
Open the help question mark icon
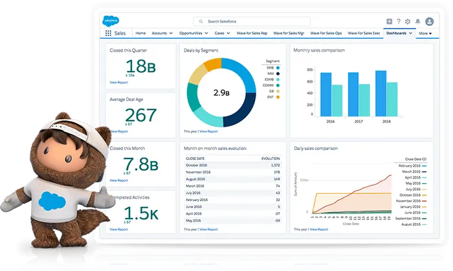(x=399, y=21)
